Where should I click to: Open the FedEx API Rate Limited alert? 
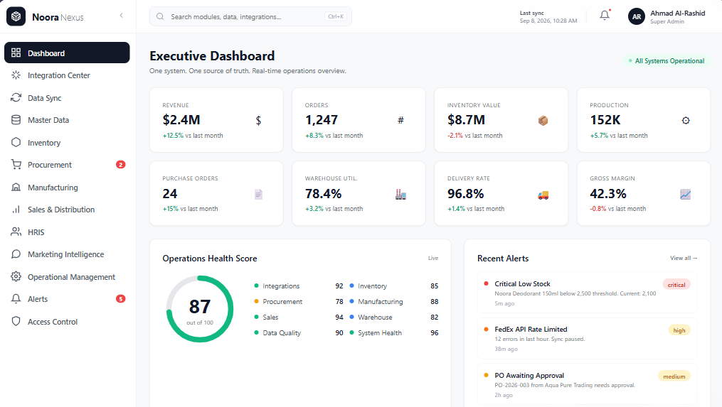click(587, 338)
